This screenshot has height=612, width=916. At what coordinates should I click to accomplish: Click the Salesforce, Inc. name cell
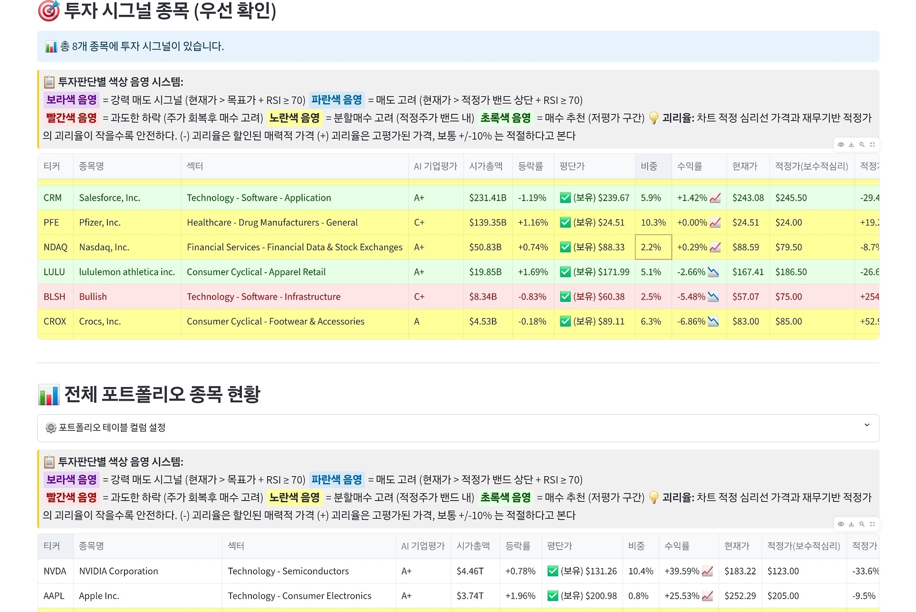(x=110, y=198)
